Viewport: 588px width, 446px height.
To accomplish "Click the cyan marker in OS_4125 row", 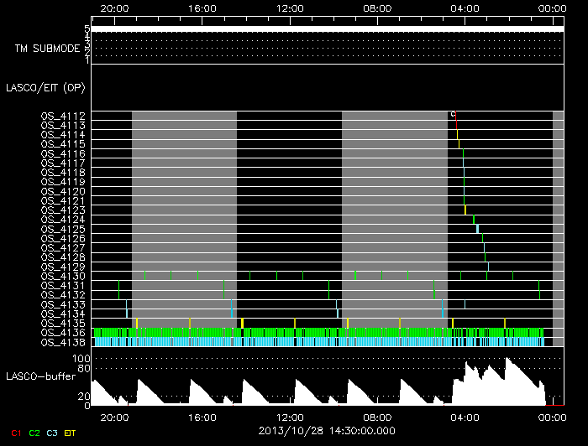I will (477, 229).
